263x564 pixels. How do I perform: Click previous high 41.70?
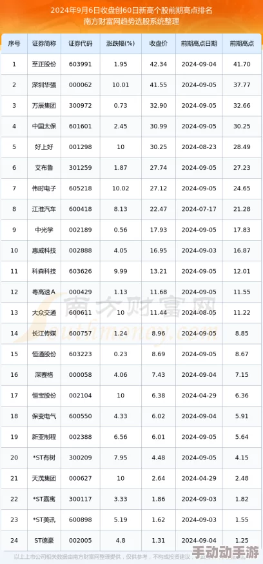pos(242,65)
